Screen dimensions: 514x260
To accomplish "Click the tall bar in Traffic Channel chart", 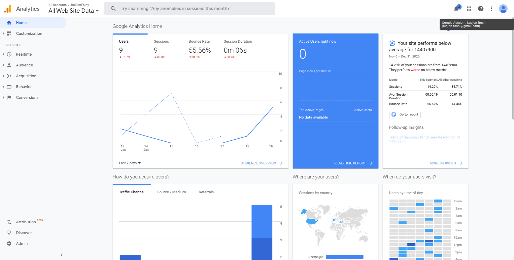I will click(x=262, y=232).
